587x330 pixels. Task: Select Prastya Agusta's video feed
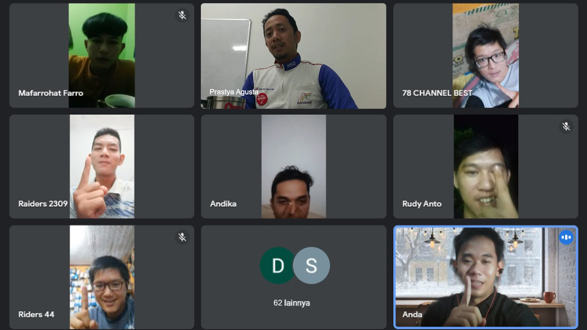pyautogui.click(x=293, y=56)
